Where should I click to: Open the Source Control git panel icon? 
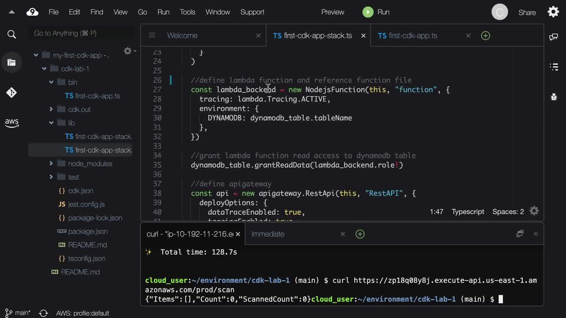[x=11, y=93]
